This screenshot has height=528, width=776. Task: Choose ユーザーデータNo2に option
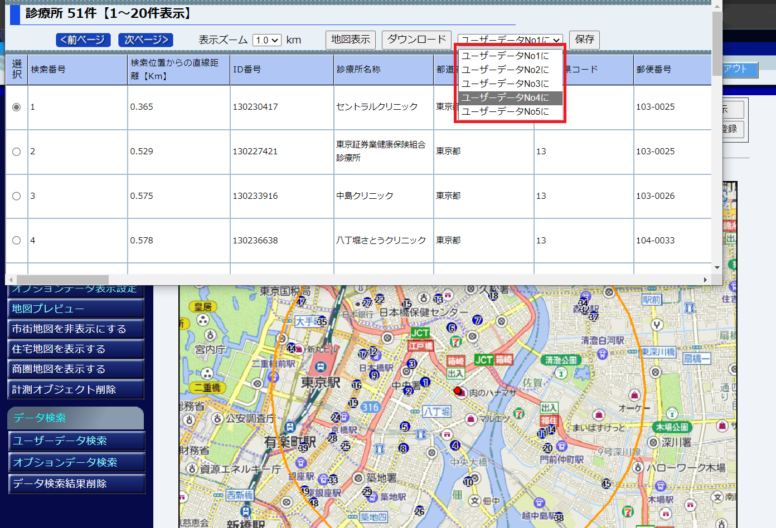(510, 70)
